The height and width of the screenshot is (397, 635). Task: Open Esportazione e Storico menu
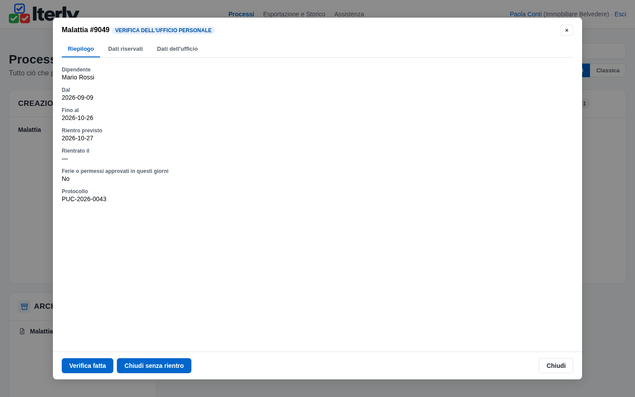tap(294, 14)
